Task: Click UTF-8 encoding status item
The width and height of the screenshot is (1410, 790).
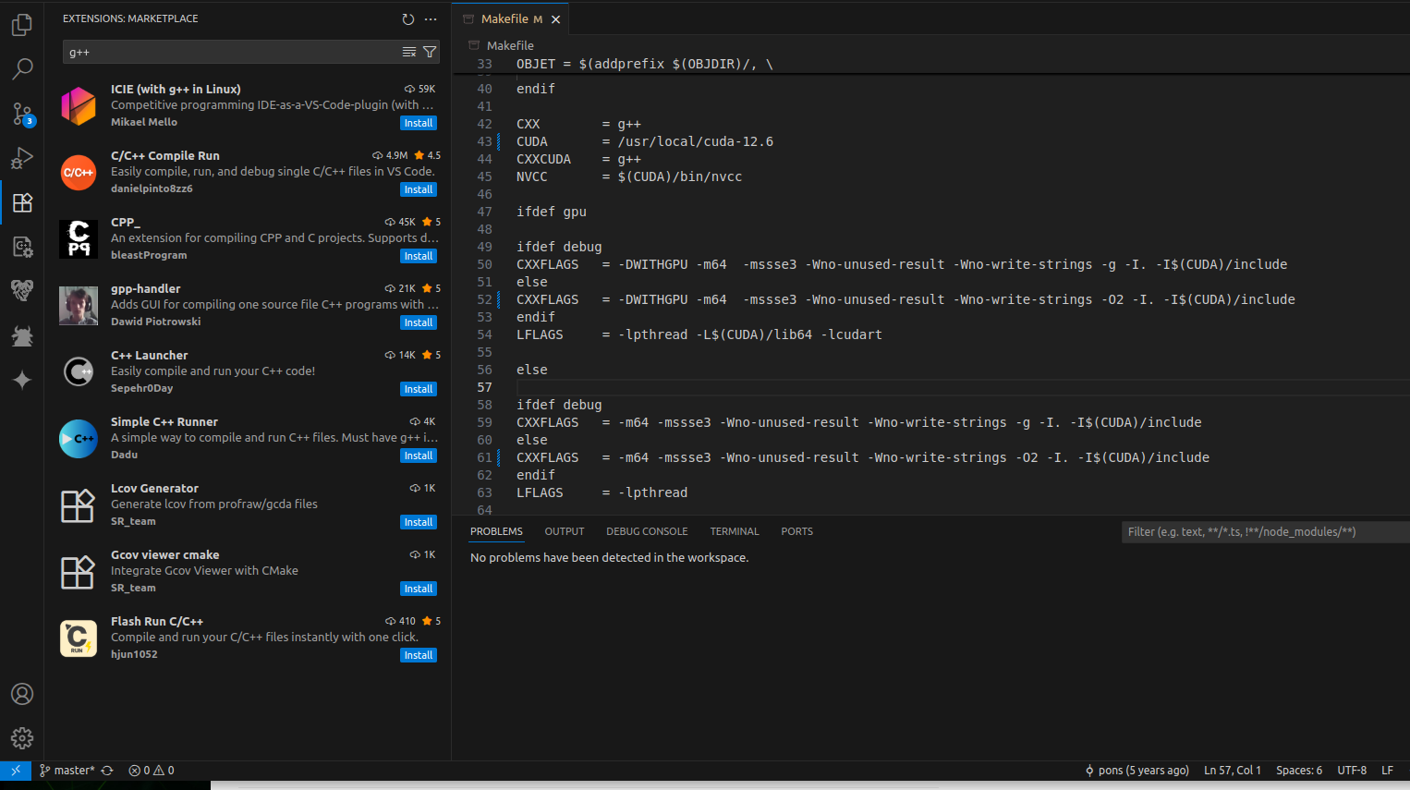Action: click(1352, 770)
